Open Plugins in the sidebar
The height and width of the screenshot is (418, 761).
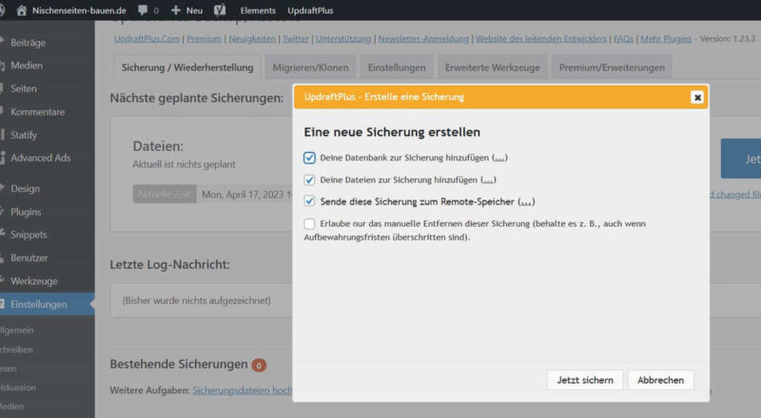[26, 212]
